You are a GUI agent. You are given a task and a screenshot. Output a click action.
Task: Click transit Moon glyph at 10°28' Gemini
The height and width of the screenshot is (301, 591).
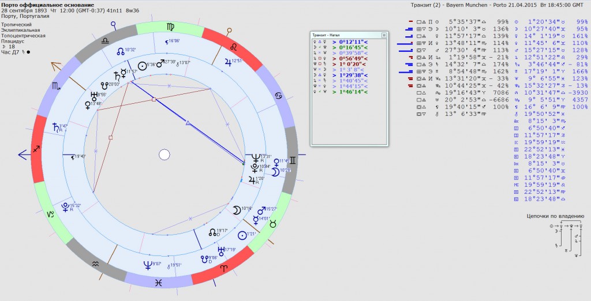click(x=276, y=172)
